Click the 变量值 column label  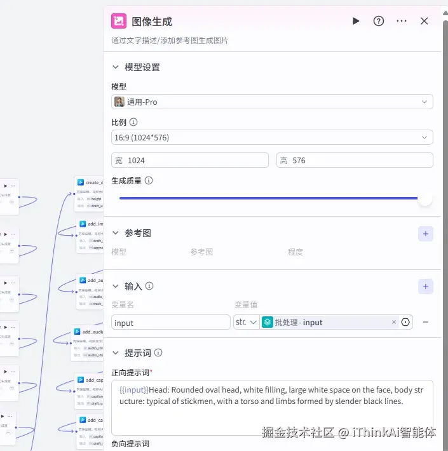coord(246,305)
